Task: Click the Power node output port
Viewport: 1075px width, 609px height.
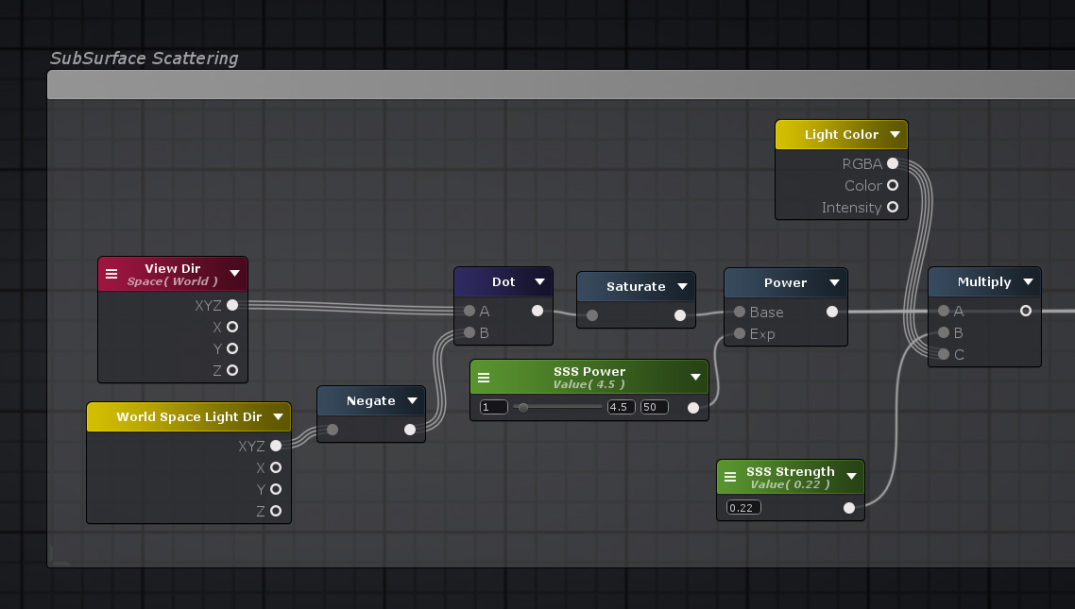Action: pos(832,312)
